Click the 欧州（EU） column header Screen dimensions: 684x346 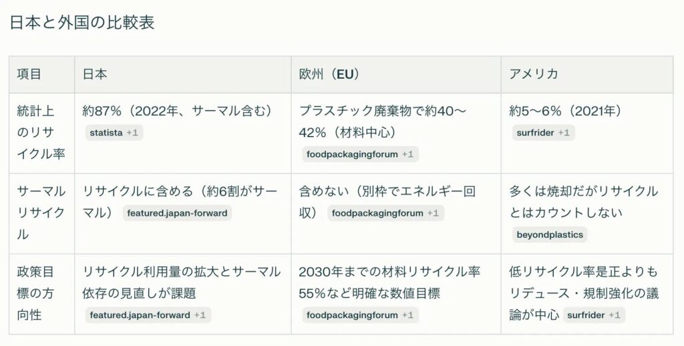(329, 74)
